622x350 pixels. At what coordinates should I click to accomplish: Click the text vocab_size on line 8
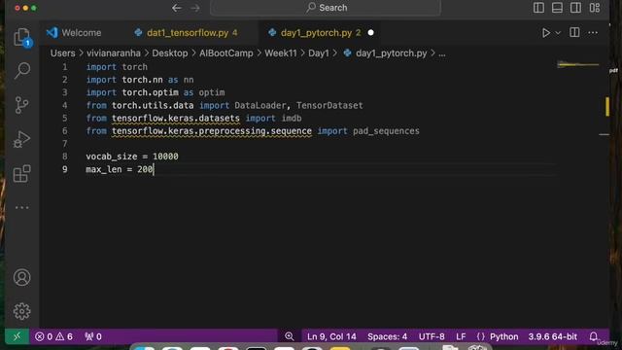coord(112,157)
